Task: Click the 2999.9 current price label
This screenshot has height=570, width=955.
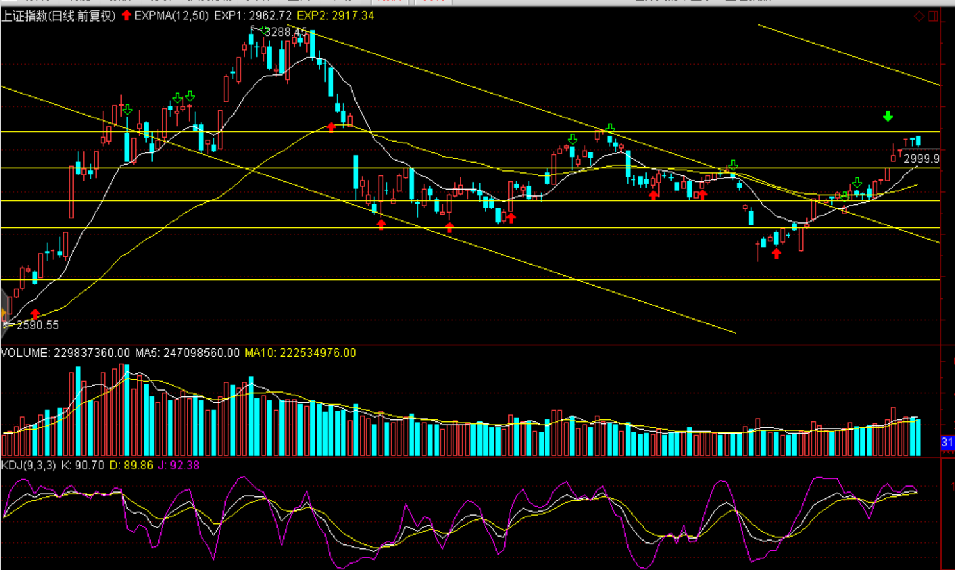Action: point(921,159)
